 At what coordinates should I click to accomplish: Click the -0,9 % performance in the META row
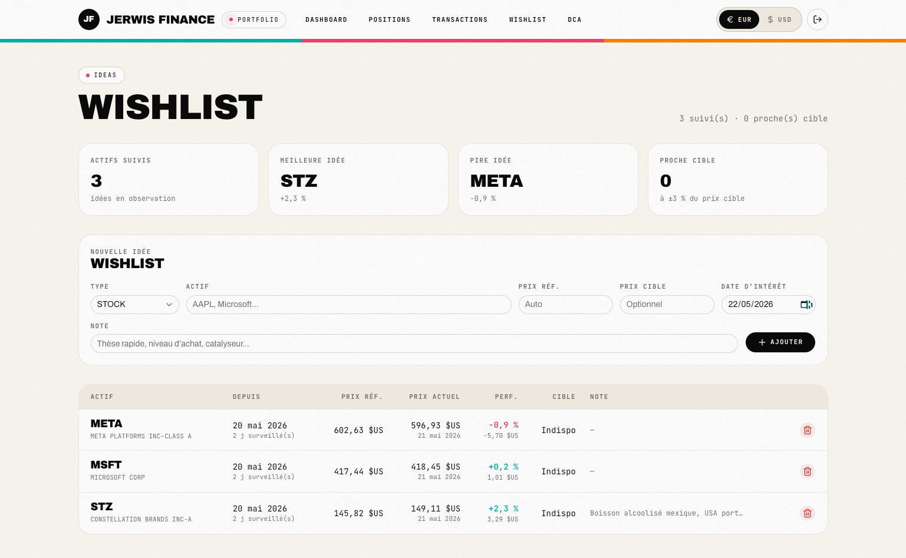(503, 425)
